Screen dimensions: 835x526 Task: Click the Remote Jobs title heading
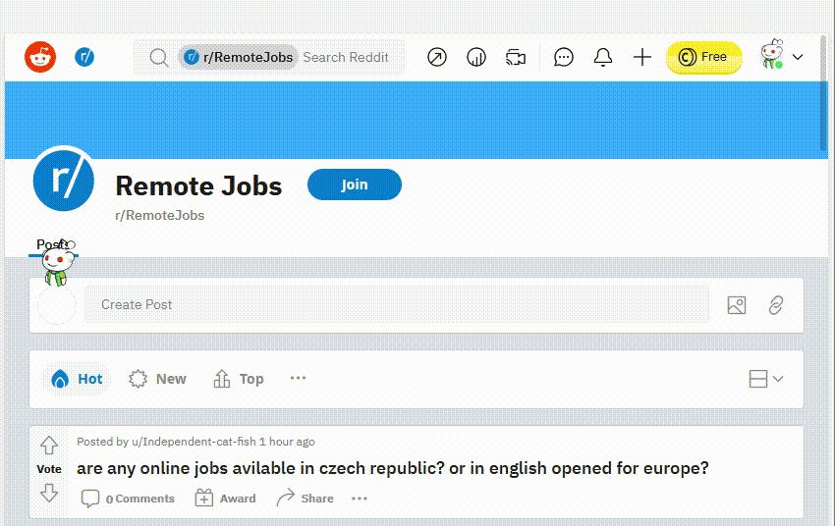(x=198, y=186)
